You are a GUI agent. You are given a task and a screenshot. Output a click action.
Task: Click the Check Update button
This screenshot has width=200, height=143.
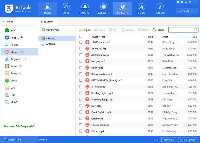(x=188, y=140)
